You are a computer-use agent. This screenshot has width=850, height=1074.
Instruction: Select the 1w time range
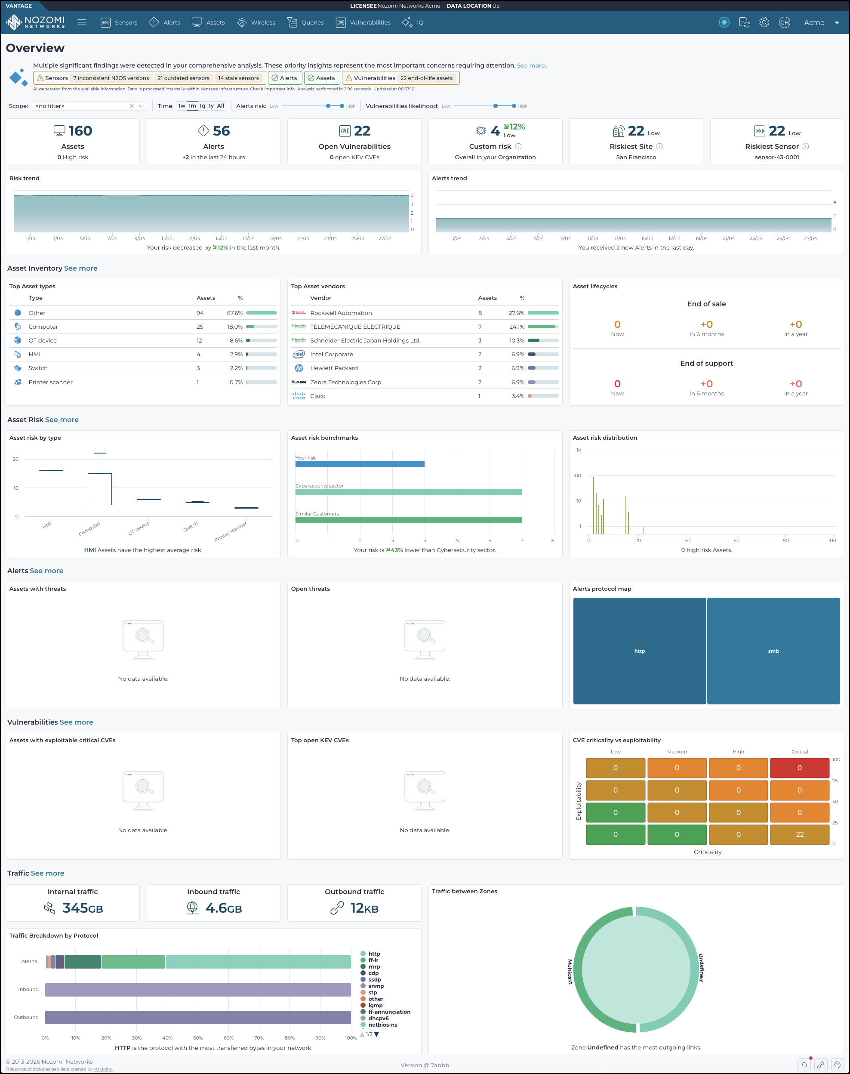coord(182,105)
